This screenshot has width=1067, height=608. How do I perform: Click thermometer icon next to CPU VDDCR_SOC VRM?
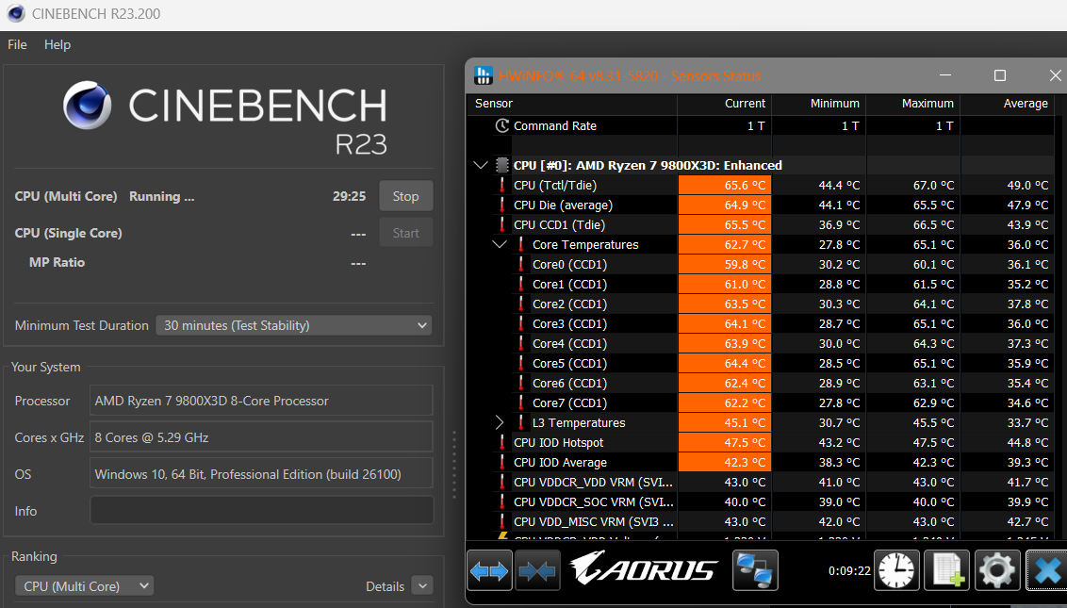502,501
